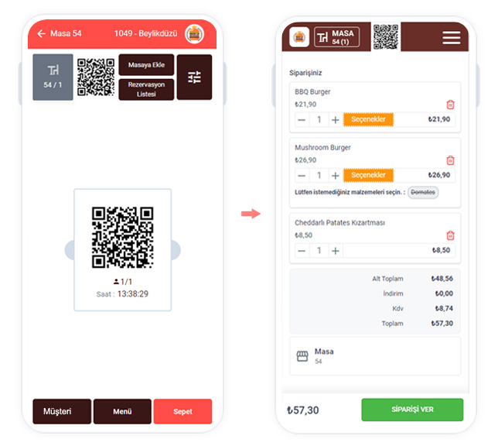This screenshot has width=498, height=446.
Task: Tap the small QR code in dark header
Action: click(x=386, y=36)
